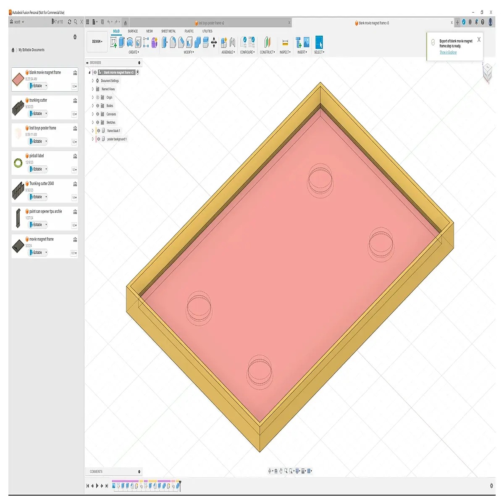Viewport: 504px width, 504px height.
Task: Select the Pan hand tool in navigation bar
Action: pos(281,471)
